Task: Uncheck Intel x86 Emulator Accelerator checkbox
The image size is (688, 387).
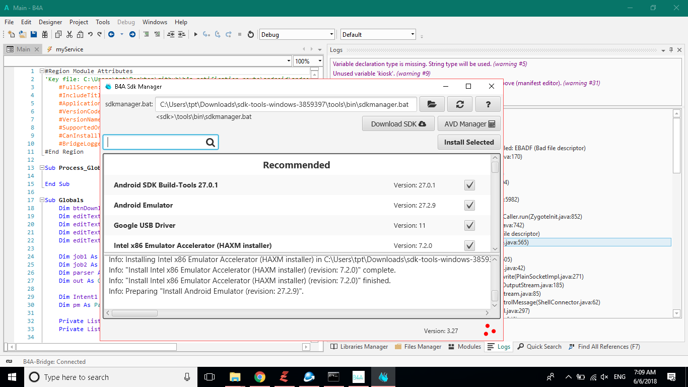Action: tap(469, 245)
